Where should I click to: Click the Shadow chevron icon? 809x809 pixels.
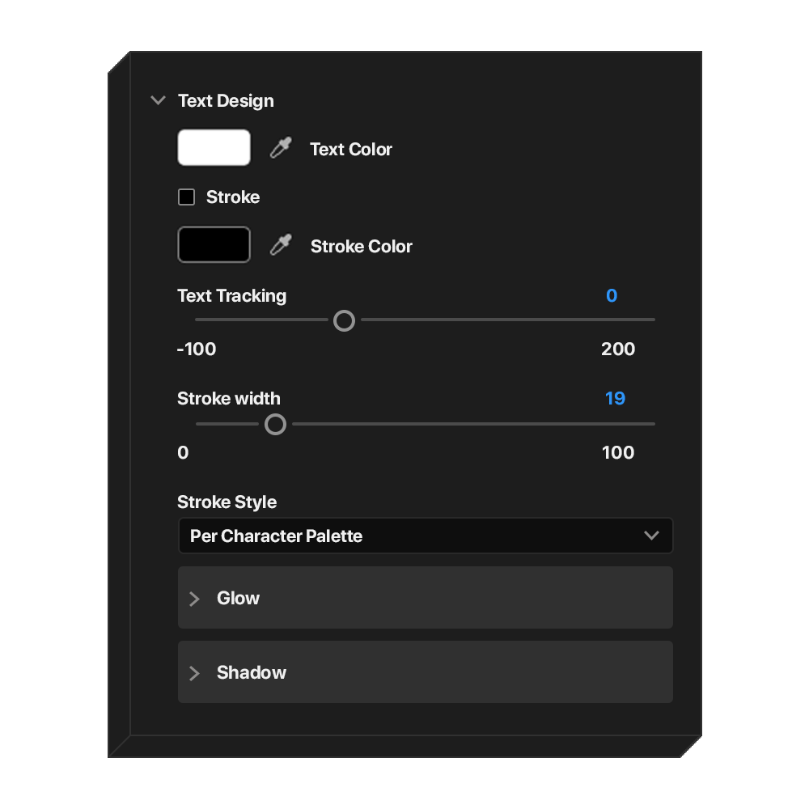click(194, 673)
